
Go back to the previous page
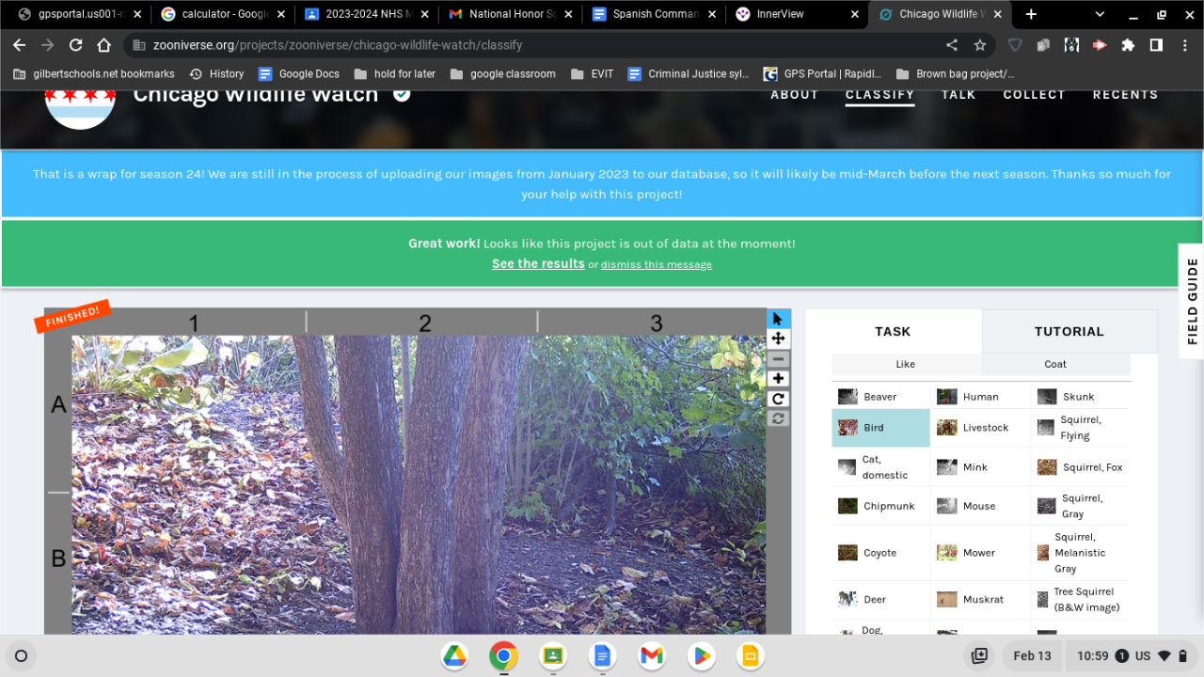[20, 45]
